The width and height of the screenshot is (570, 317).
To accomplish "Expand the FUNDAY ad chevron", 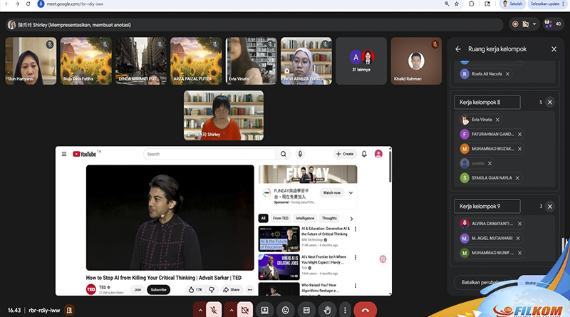I will 351,193.
